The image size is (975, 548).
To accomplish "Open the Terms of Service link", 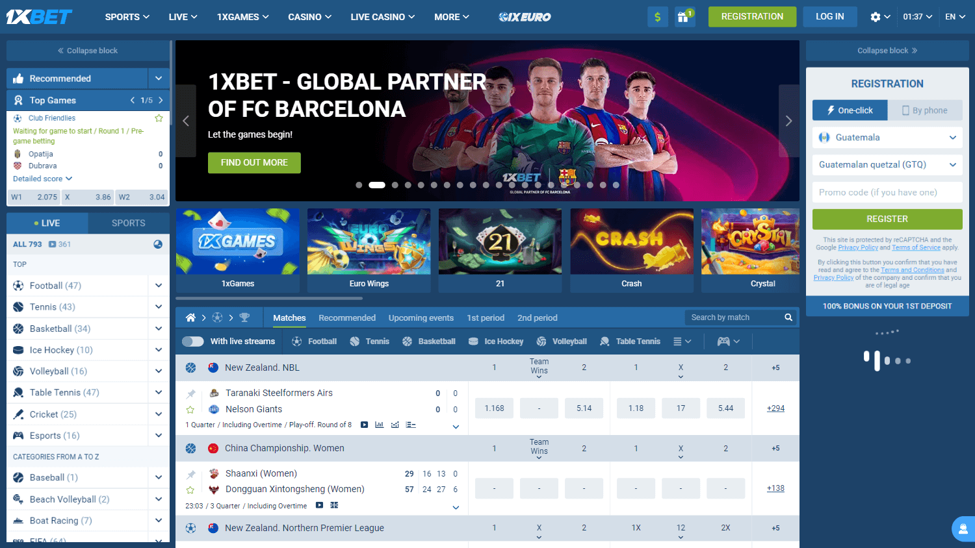I will click(x=916, y=247).
